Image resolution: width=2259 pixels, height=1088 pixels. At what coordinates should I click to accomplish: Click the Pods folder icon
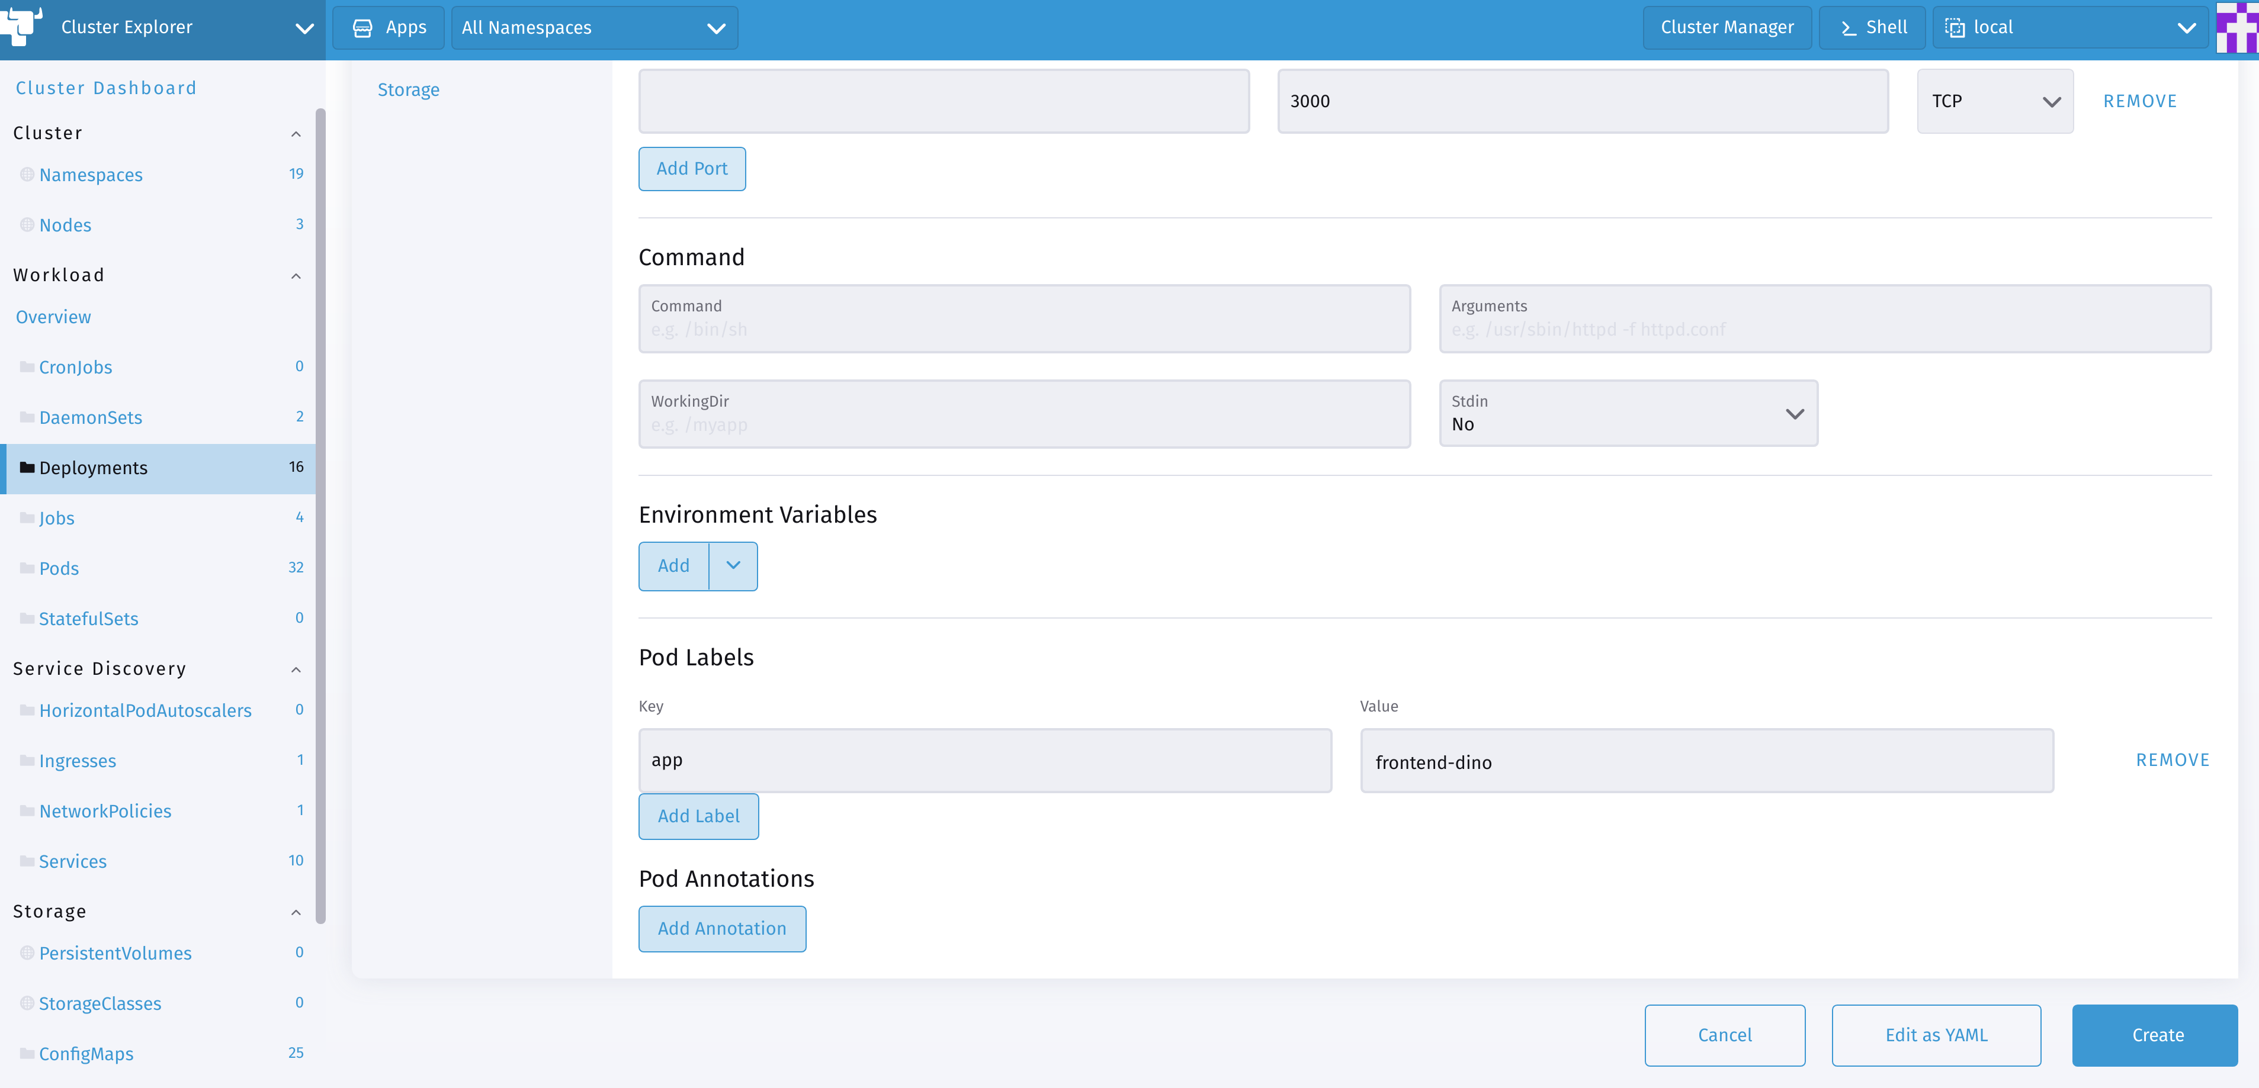(27, 568)
